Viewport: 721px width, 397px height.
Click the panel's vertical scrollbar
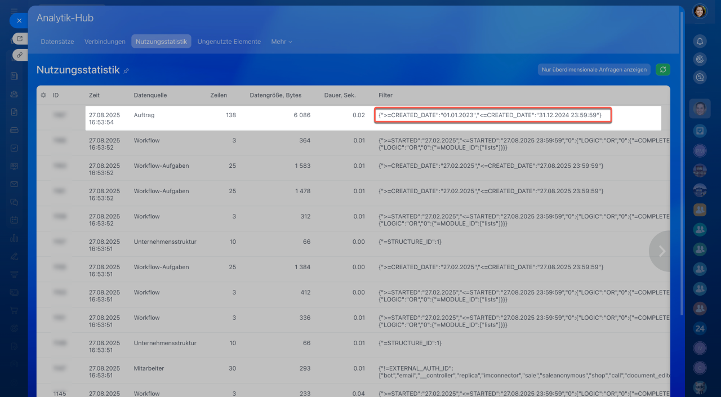683,169
